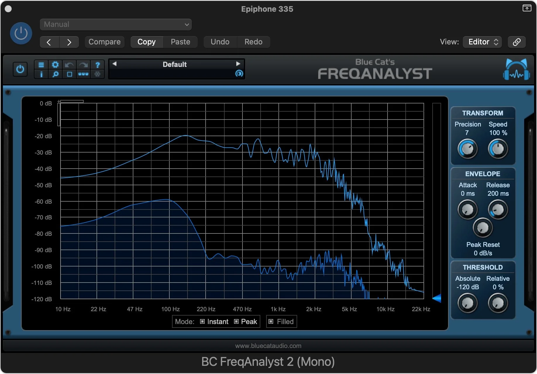Click the FreqAnalyst toolbar undo arrow
Screen dimensions: 537x374
click(x=69, y=65)
